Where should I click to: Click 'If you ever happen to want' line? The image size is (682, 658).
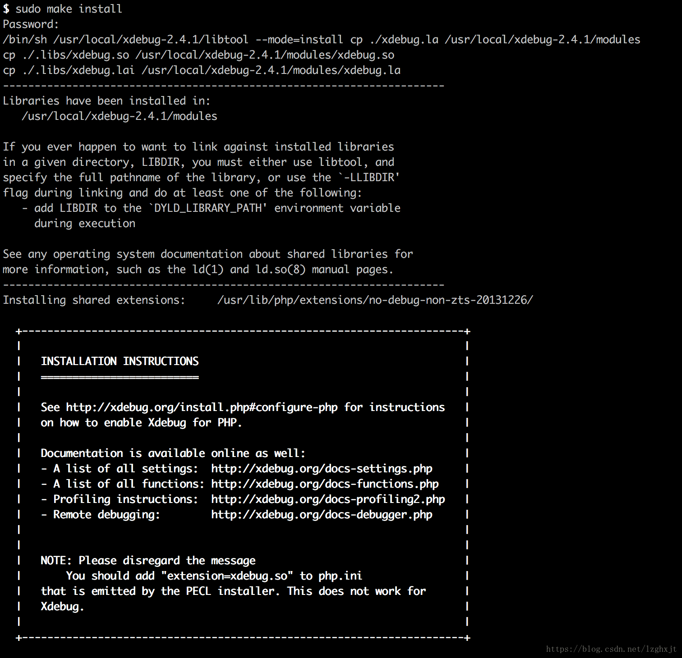point(198,147)
